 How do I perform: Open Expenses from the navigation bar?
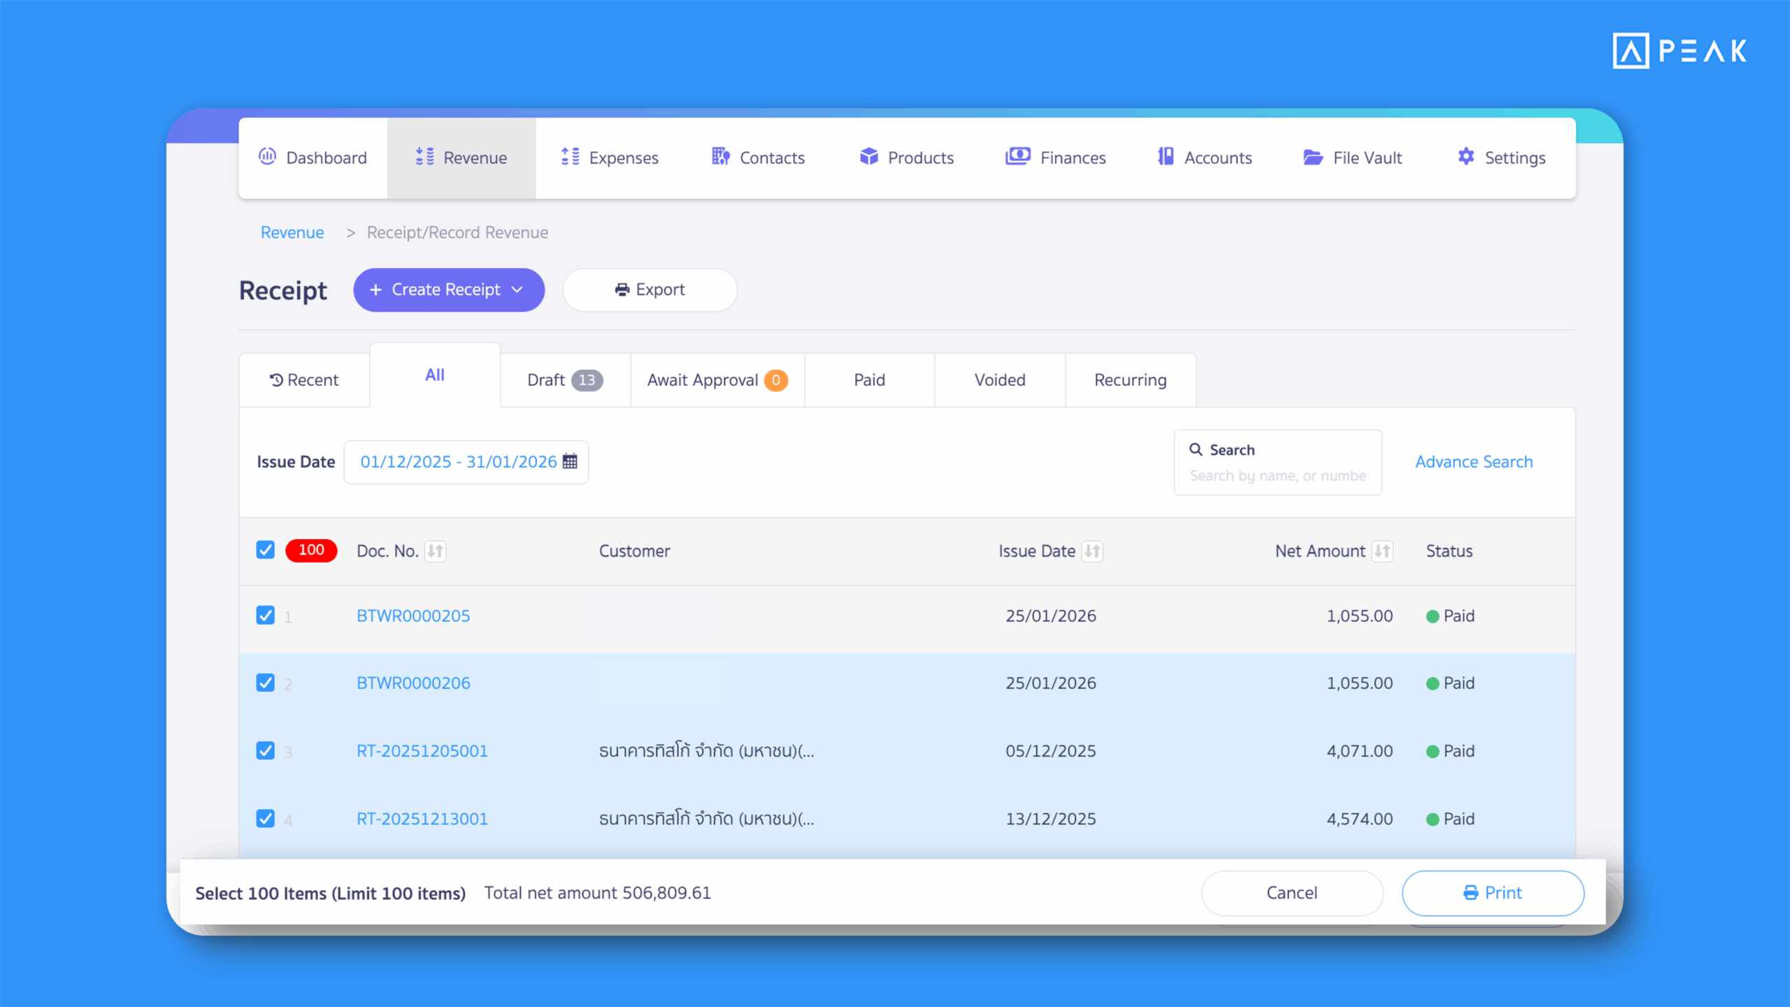(x=609, y=157)
